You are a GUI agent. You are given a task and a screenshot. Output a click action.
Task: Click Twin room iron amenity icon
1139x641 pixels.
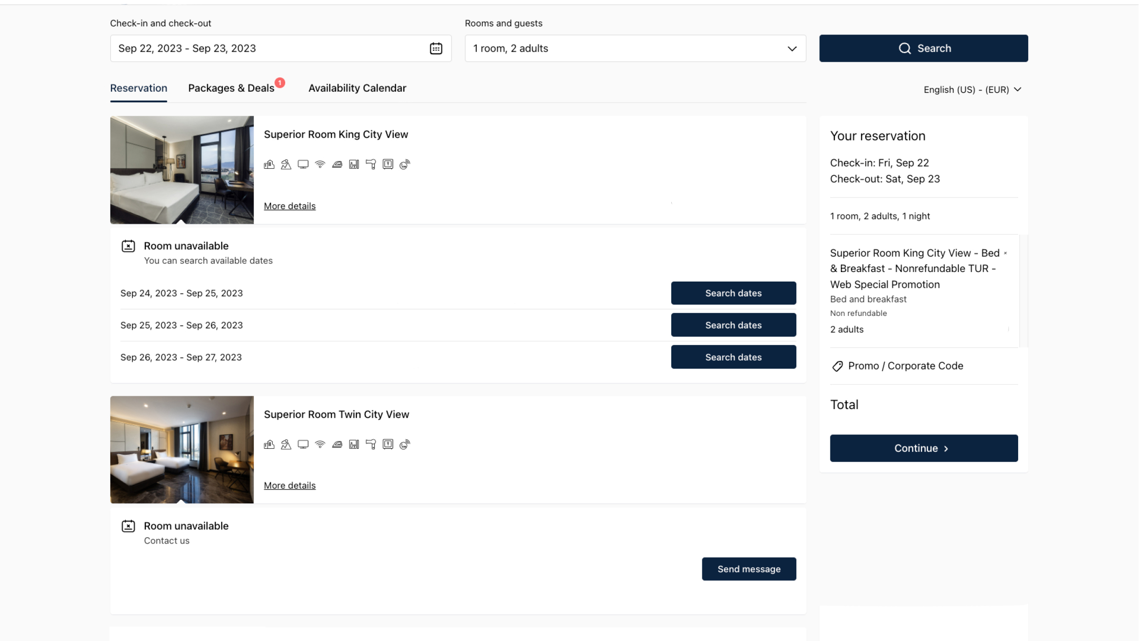point(337,445)
